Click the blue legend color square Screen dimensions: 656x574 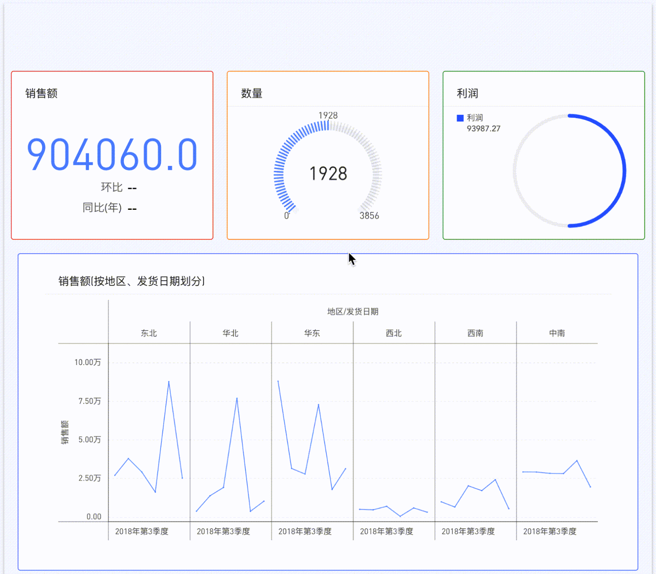460,117
